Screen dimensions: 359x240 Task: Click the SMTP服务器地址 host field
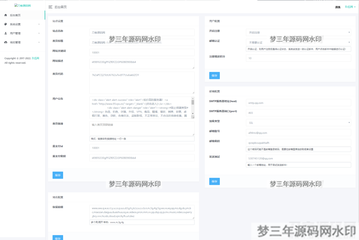point(298,103)
